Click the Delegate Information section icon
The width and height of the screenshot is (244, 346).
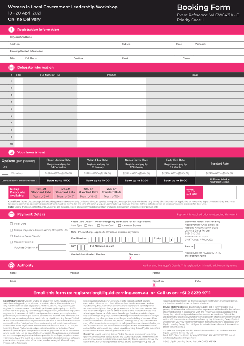click(11, 68)
